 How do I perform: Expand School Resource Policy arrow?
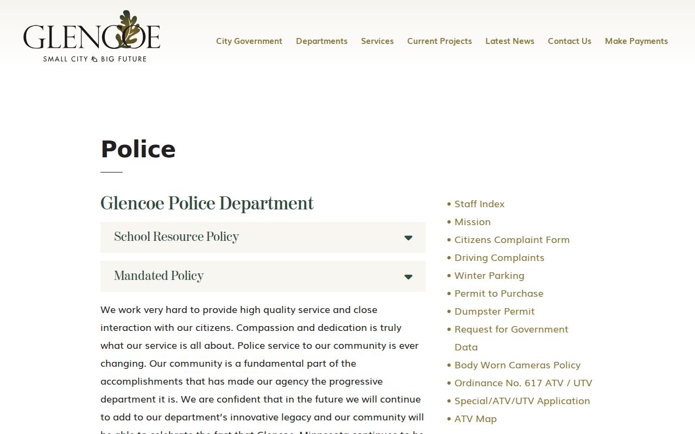coord(408,238)
